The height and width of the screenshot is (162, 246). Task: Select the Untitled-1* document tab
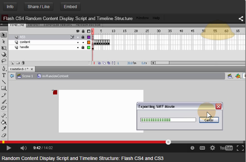coord(19,69)
